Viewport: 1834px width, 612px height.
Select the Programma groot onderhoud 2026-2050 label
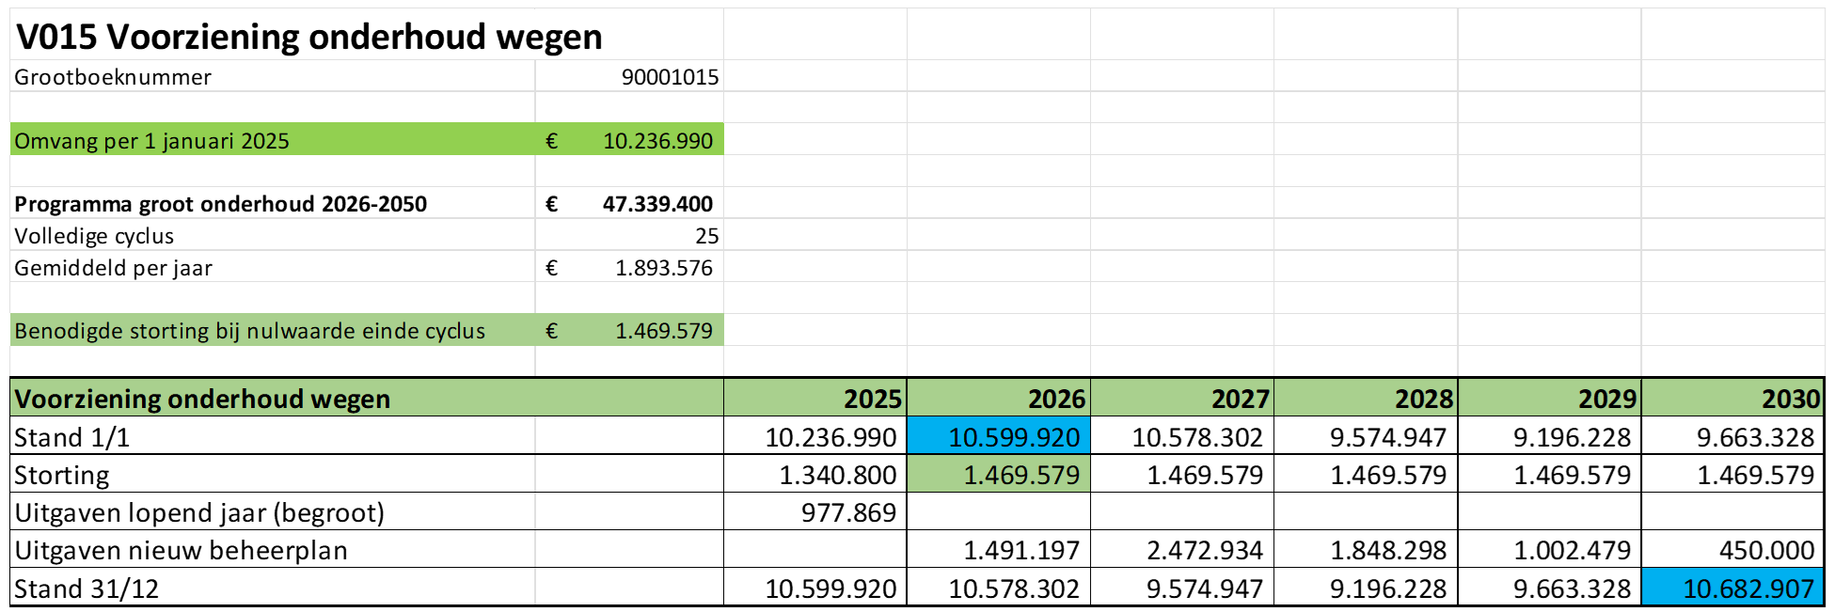point(221,204)
